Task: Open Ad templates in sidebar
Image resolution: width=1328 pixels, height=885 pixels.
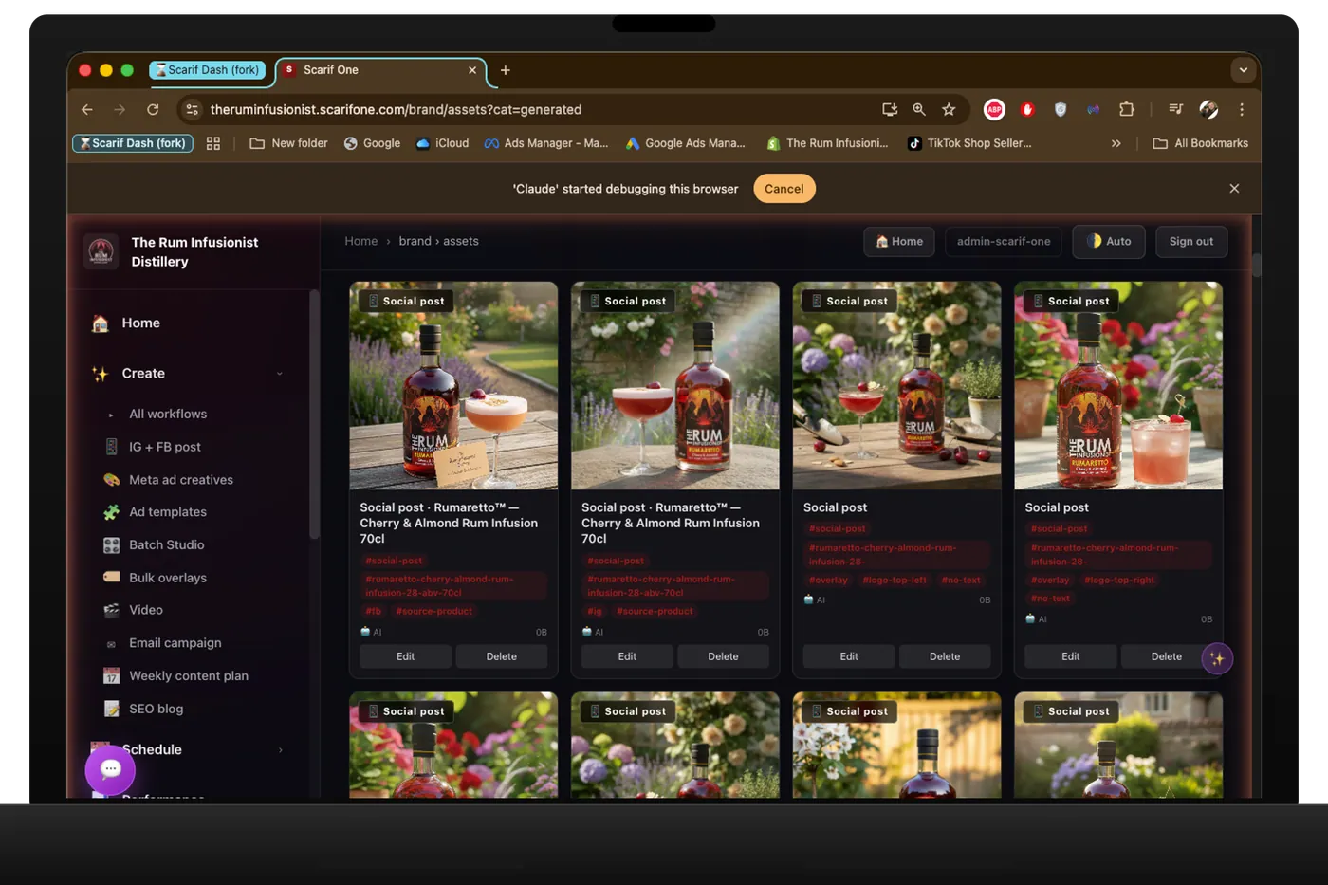Action: (x=168, y=512)
